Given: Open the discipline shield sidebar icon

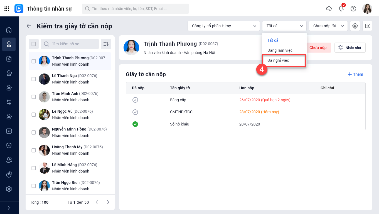Looking at the screenshot, I should click(x=9, y=146).
